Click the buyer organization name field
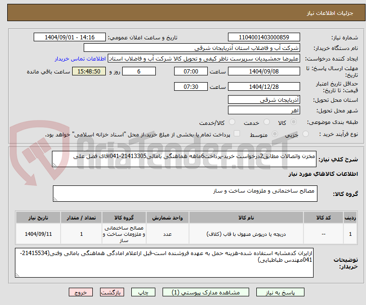Screen dimensions: 366x305 coord(191,48)
